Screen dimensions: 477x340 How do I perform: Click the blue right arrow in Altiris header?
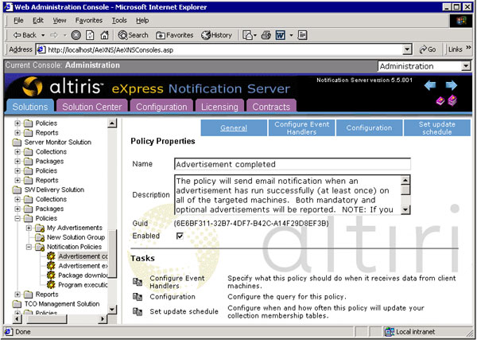pos(452,85)
